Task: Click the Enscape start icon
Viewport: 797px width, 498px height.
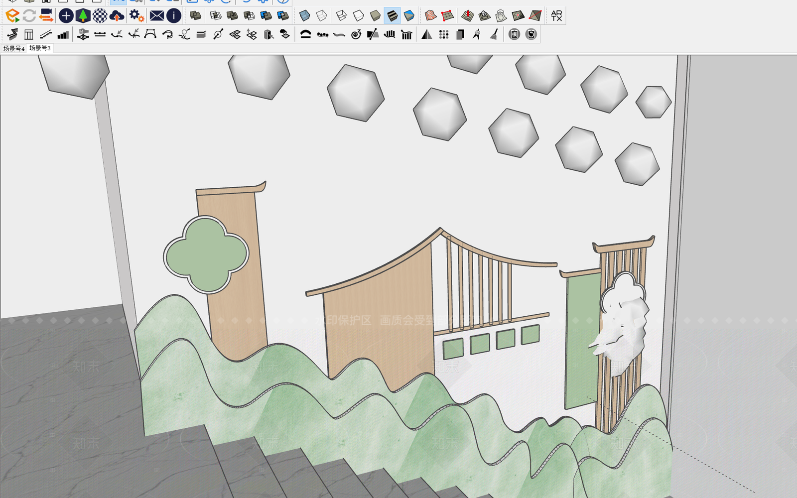Action: point(12,16)
